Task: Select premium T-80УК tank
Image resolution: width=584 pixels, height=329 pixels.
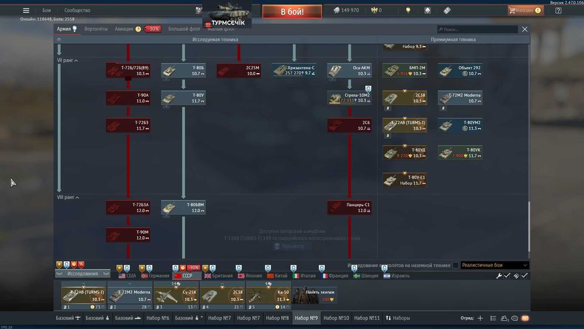Action: tap(460, 153)
